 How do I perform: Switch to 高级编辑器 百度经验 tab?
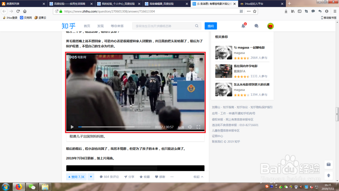click(x=166, y=4)
